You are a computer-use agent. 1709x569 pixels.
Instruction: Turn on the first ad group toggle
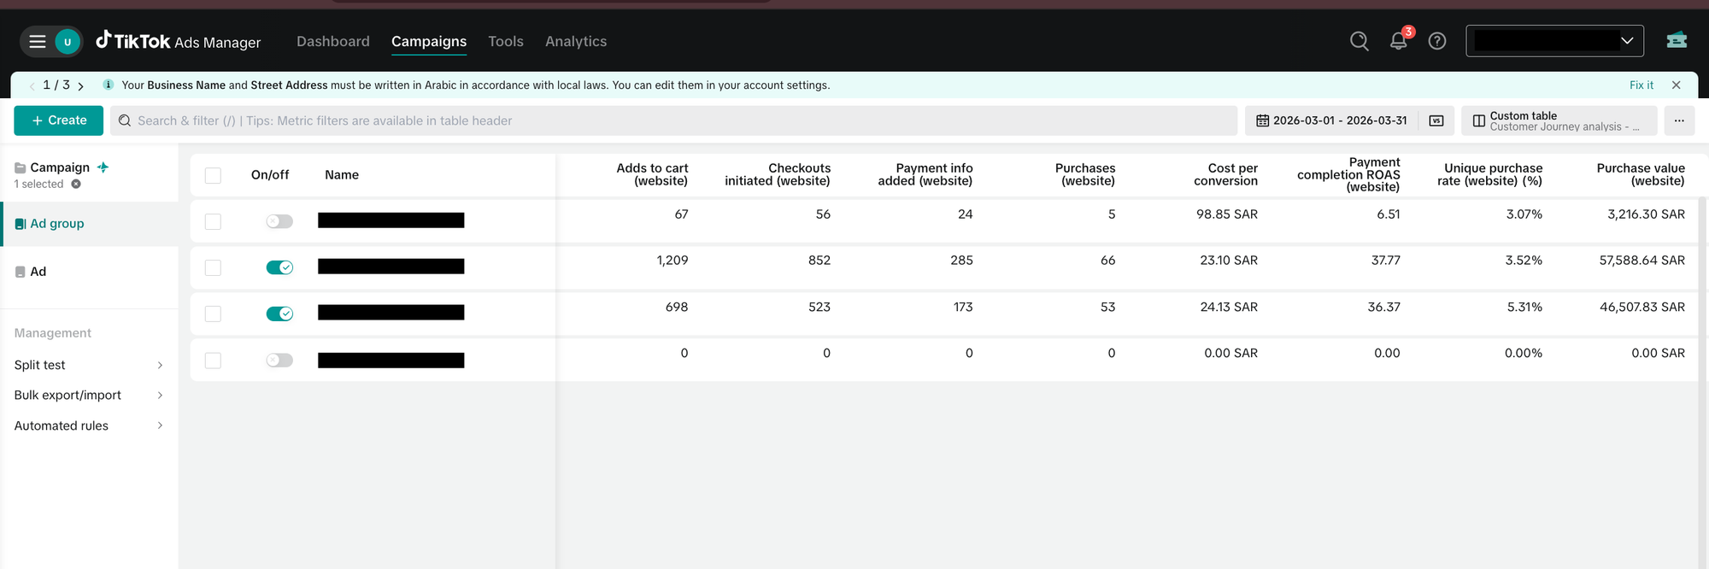tap(279, 221)
